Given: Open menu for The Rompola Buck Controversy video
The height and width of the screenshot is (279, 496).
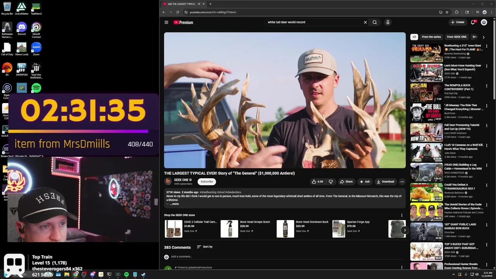Looking at the screenshot, I should (x=487, y=86).
